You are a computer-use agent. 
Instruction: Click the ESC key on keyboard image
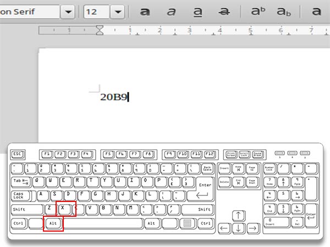tap(18, 154)
